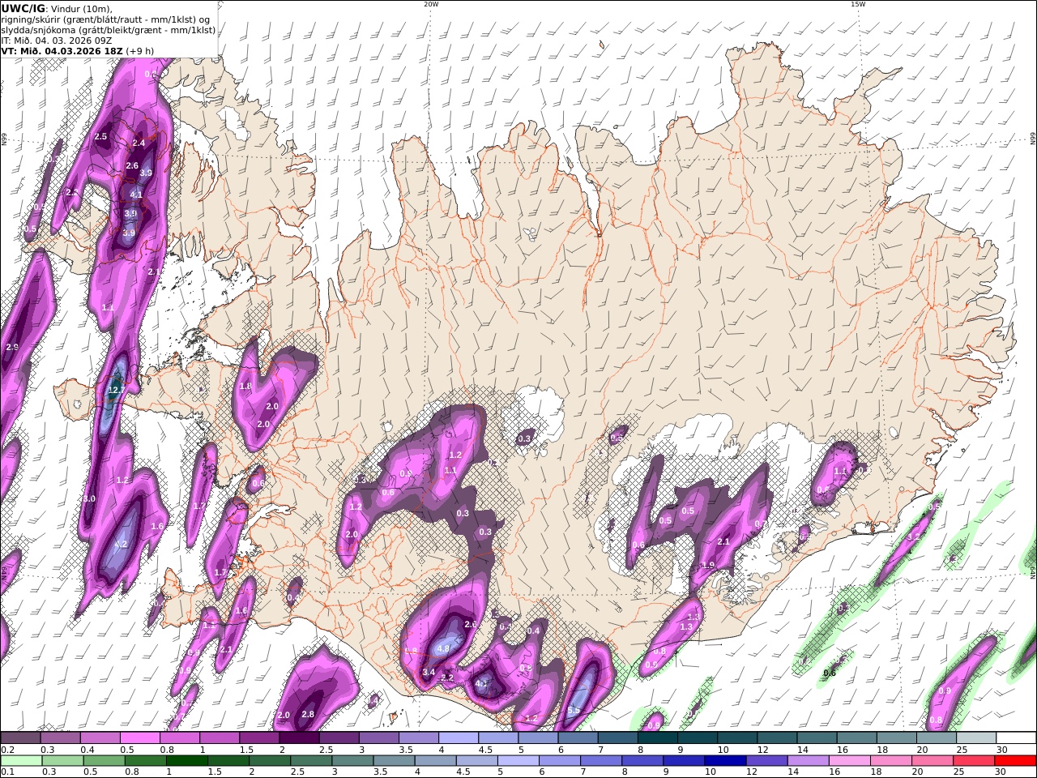Click the '(+9 h)' forecast offset
Image resolution: width=1037 pixels, height=778 pixels.
pyautogui.click(x=139, y=51)
